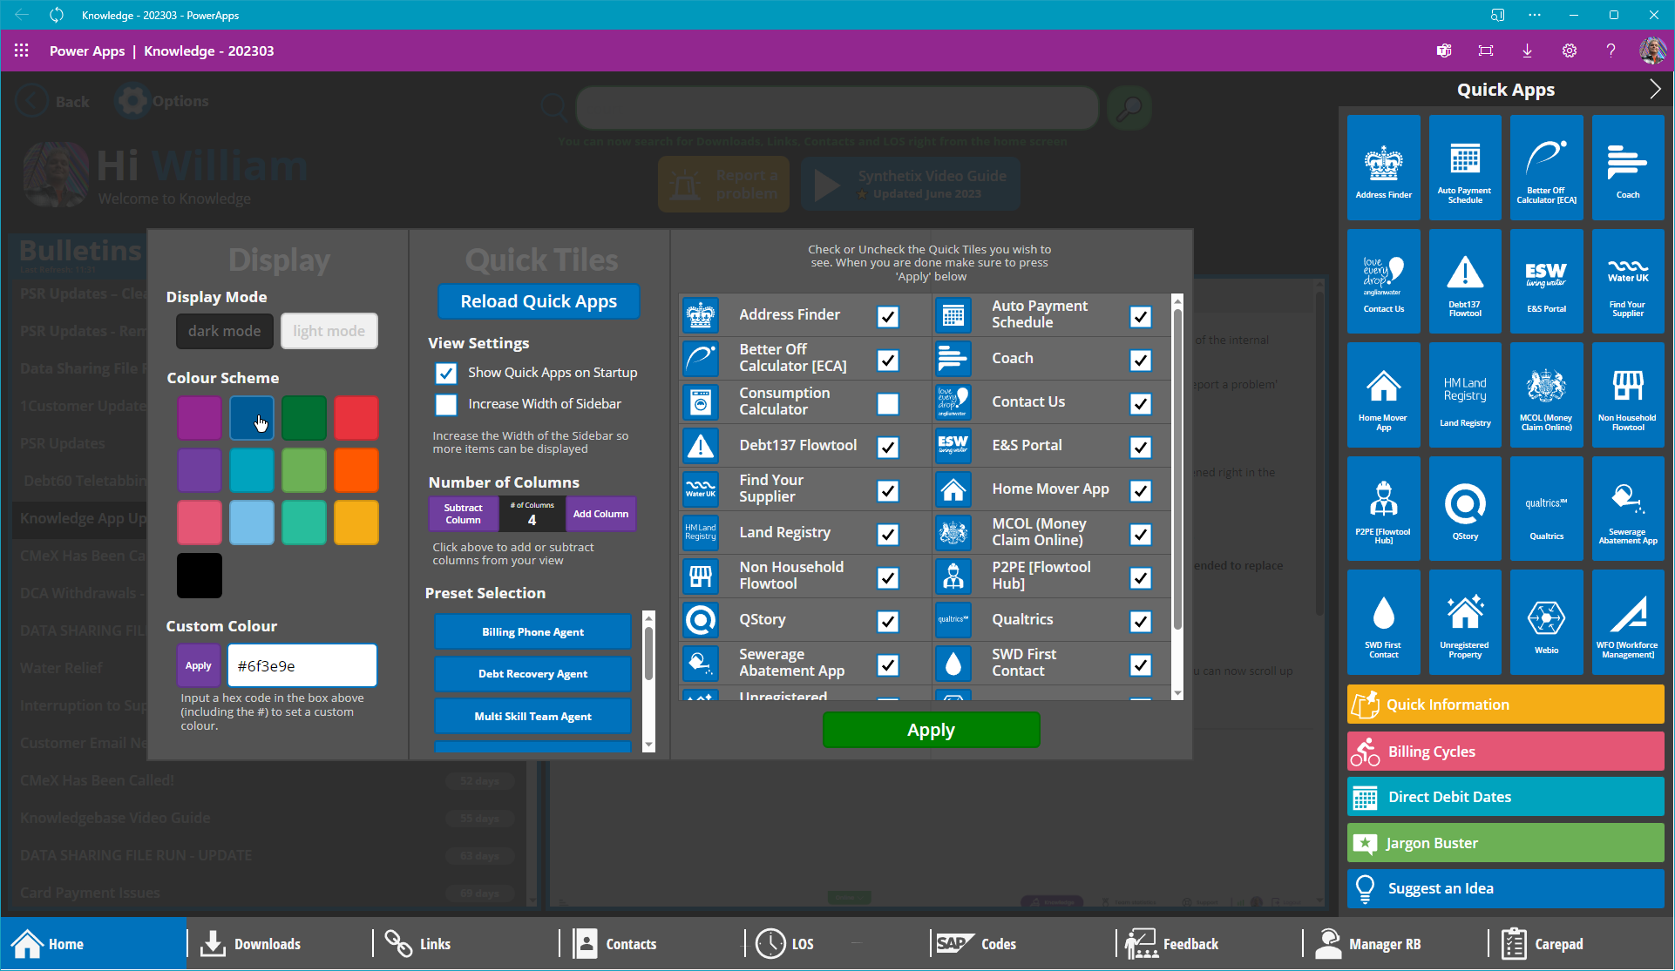The width and height of the screenshot is (1675, 971).
Task: Uncheck Show Quick Apps on Startup
Action: 446,374
